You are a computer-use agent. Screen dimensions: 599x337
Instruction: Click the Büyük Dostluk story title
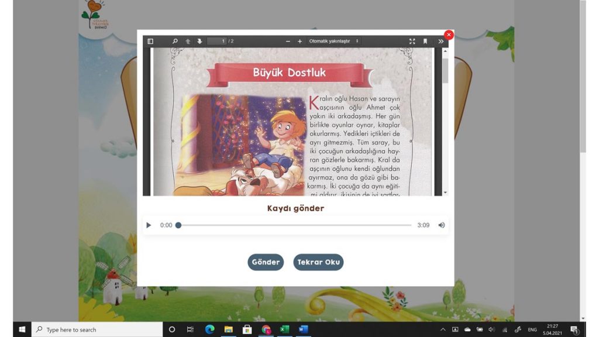pyautogui.click(x=289, y=72)
